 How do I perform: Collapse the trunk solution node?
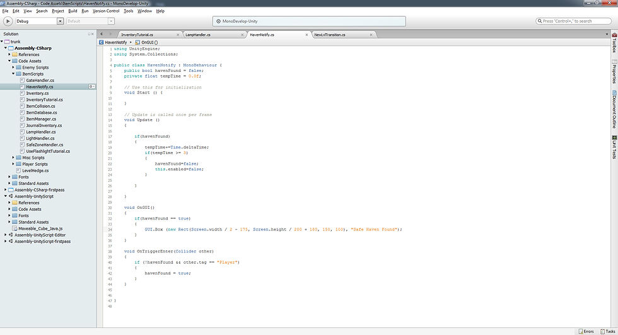coord(2,42)
